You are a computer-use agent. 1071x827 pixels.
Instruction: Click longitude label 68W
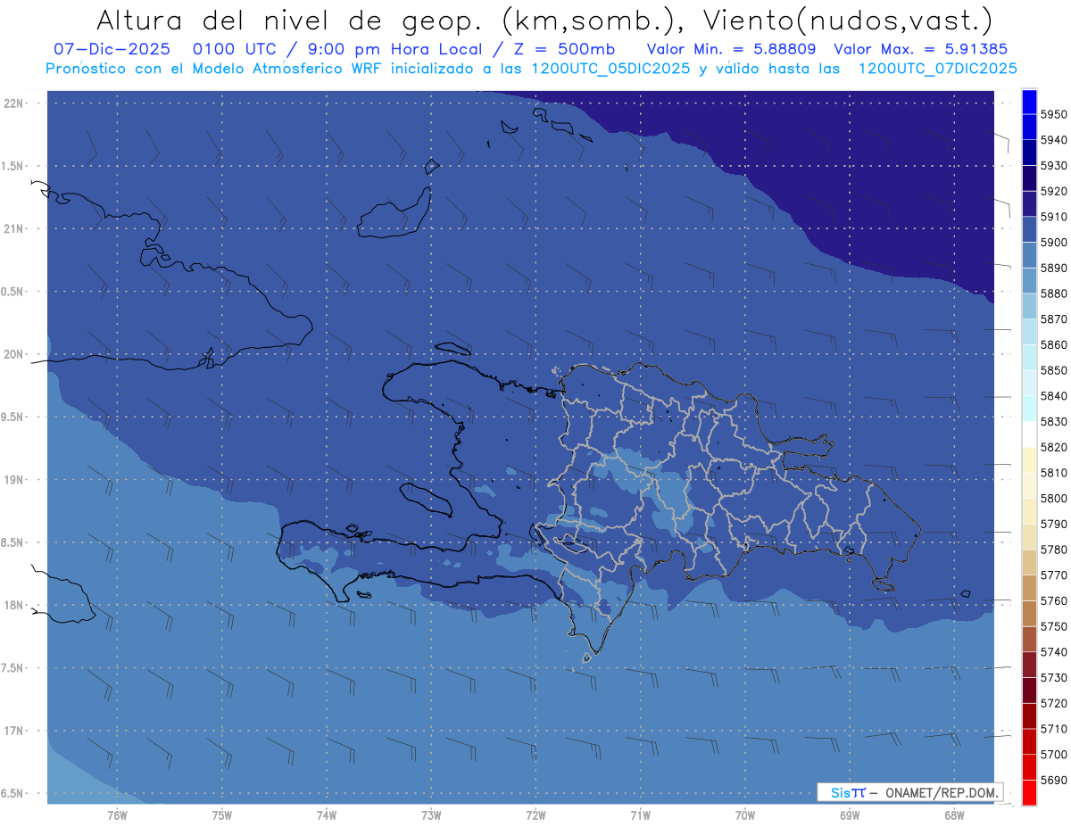point(954,815)
